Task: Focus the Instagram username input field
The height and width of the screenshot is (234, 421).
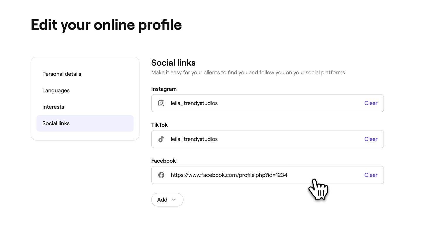Action: (x=263, y=103)
